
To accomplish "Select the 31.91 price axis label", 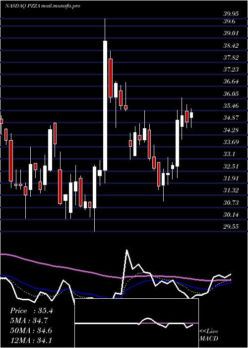I will click(x=231, y=178).
